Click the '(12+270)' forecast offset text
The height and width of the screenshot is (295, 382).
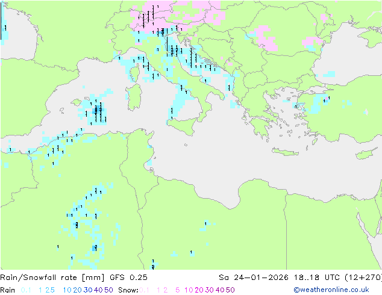(x=363, y=278)
